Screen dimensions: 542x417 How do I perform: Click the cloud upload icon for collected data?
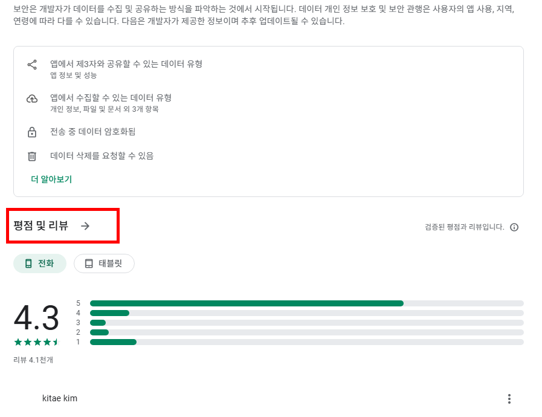[x=32, y=99]
